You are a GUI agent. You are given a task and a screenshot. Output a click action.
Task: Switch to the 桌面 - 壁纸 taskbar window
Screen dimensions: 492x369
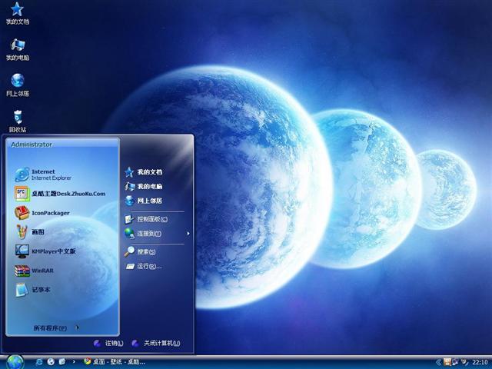point(115,361)
